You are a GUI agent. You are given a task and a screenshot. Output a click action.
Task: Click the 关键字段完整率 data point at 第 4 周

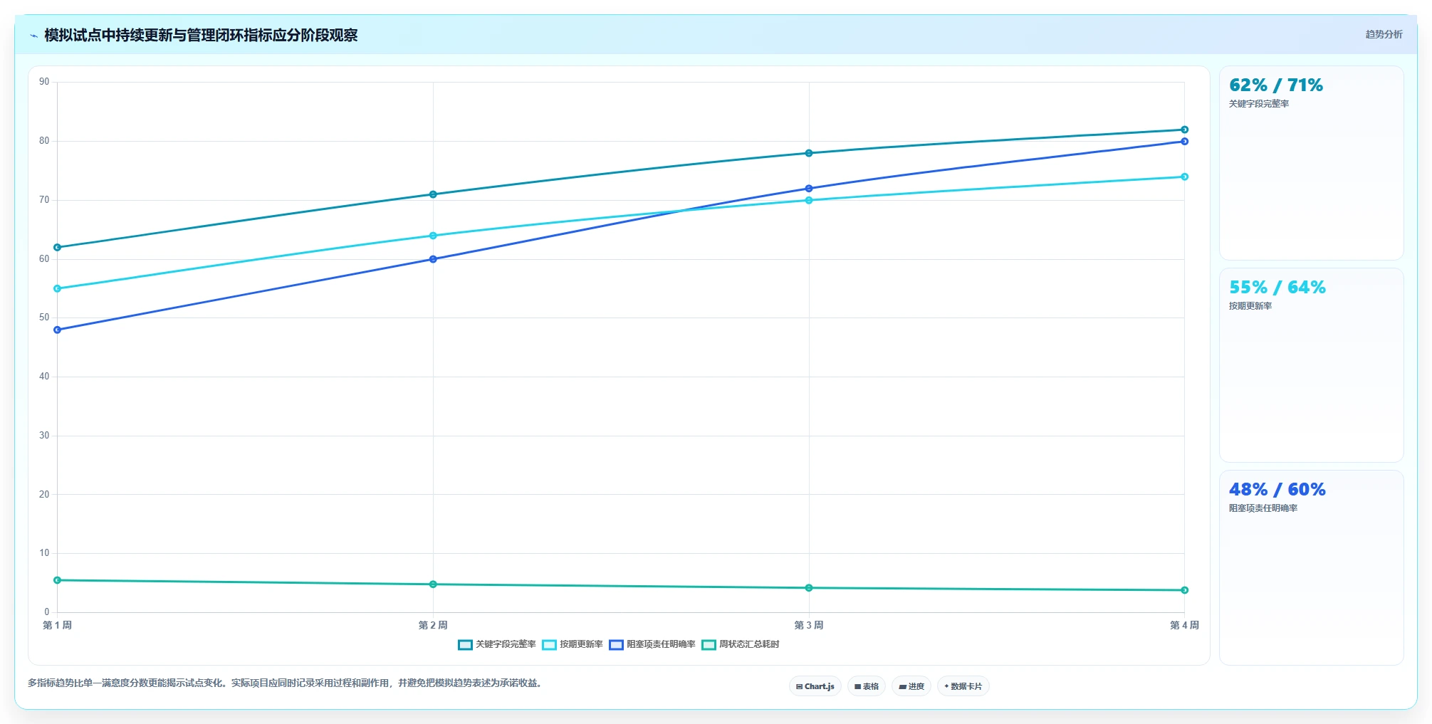pyautogui.click(x=1185, y=130)
